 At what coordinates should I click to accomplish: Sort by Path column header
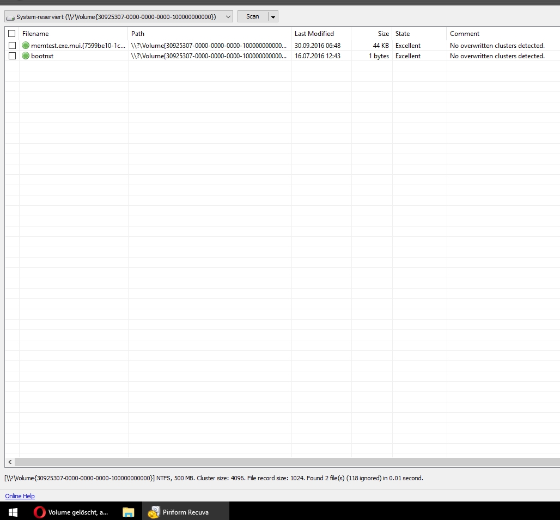[x=210, y=34]
